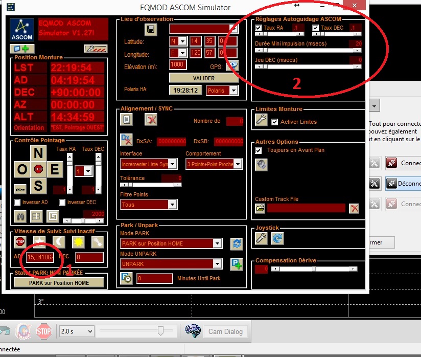Adjust the Jeu DEC slider
Image resolution: width=421 pixels, height=357 pixels.
pyautogui.click(x=308, y=66)
